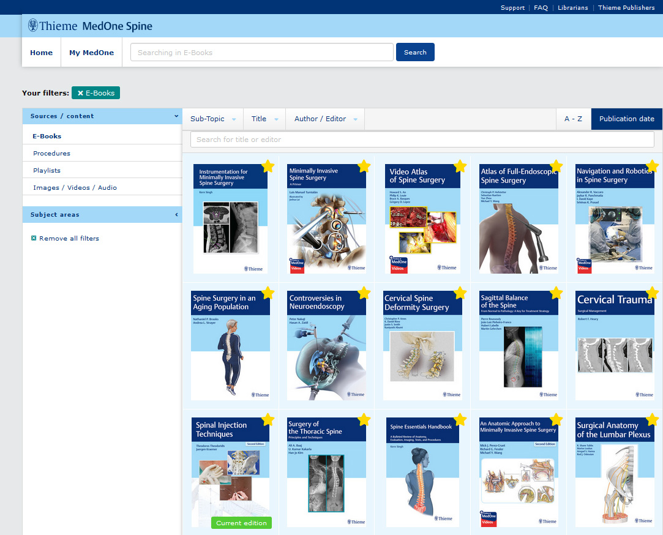
Task: Visit the Thieme Publishers link
Action: (x=626, y=7)
